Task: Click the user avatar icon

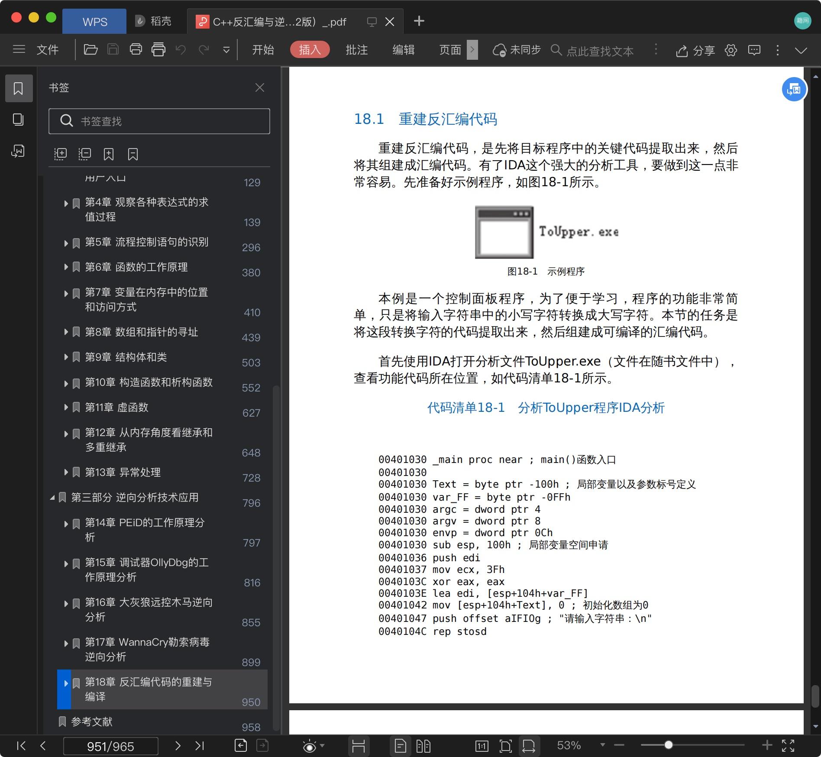Action: [802, 20]
